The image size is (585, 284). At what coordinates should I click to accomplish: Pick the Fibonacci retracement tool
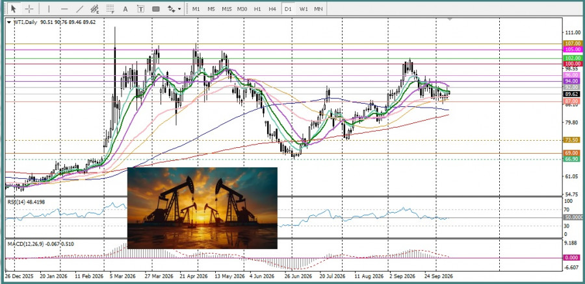110,9
